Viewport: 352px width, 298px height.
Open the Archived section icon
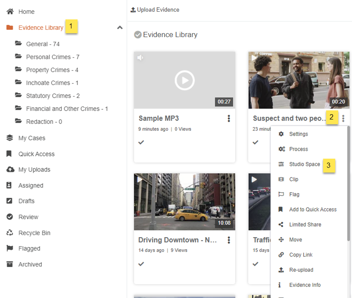(x=10, y=264)
